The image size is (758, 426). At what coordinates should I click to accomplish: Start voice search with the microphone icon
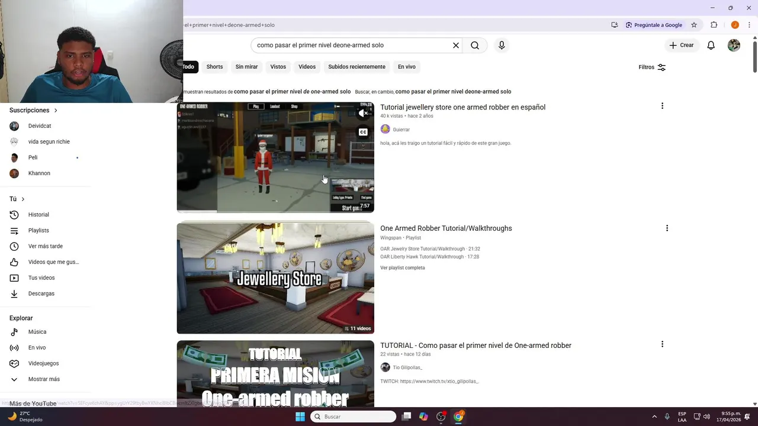(x=502, y=45)
